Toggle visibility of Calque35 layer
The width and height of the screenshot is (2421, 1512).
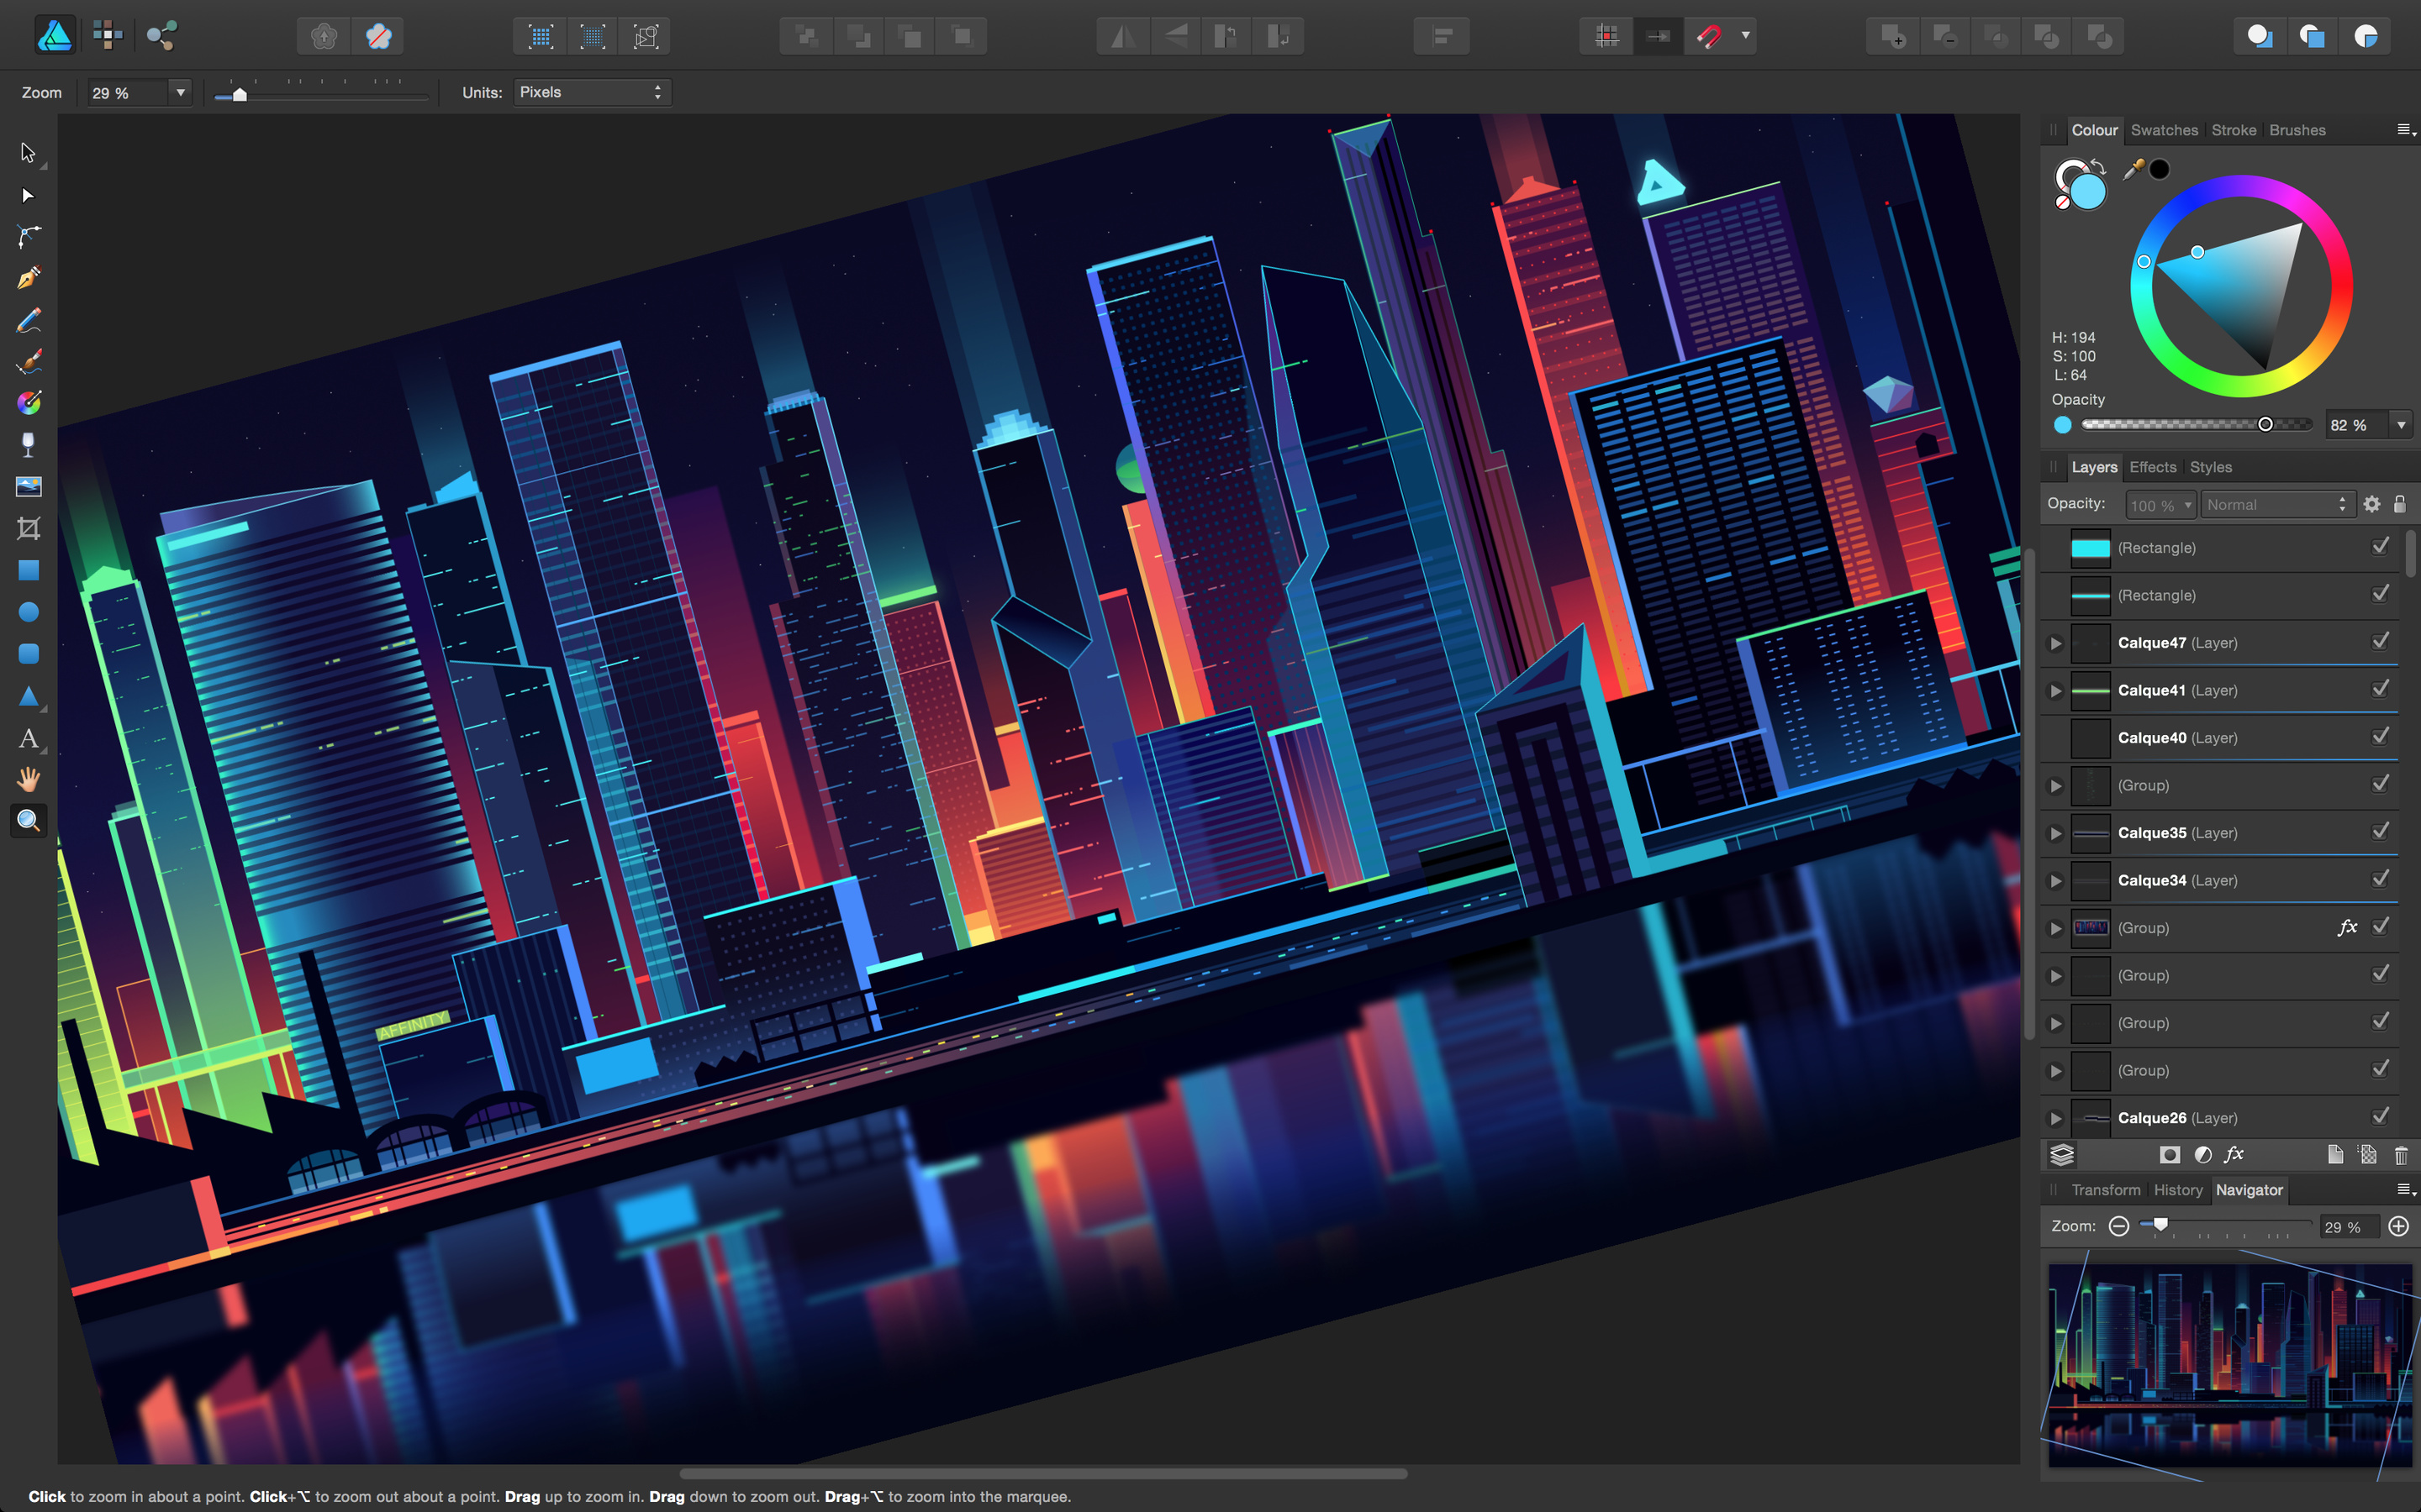click(x=2381, y=831)
